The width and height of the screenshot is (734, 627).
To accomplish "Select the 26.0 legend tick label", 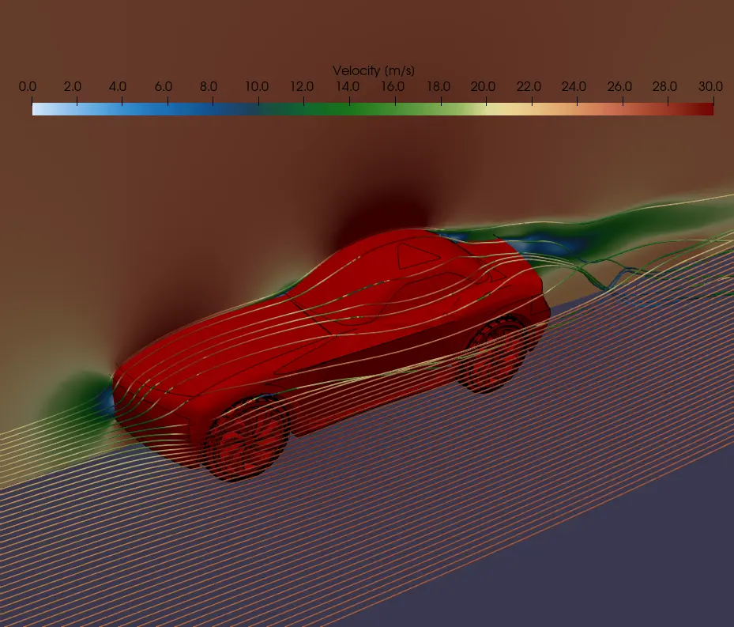I will pyautogui.click(x=619, y=87).
